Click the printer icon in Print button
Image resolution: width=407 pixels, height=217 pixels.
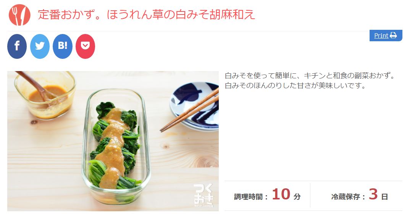[x=393, y=36]
